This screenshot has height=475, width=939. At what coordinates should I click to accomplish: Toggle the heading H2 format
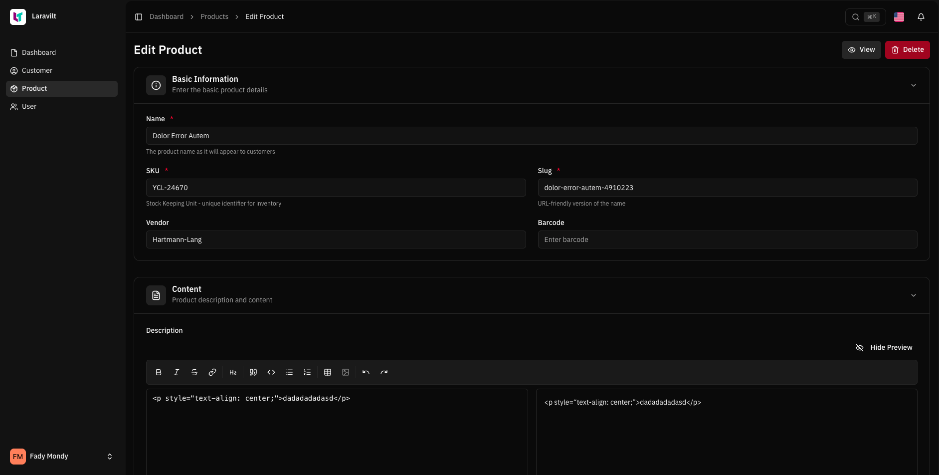(x=233, y=372)
